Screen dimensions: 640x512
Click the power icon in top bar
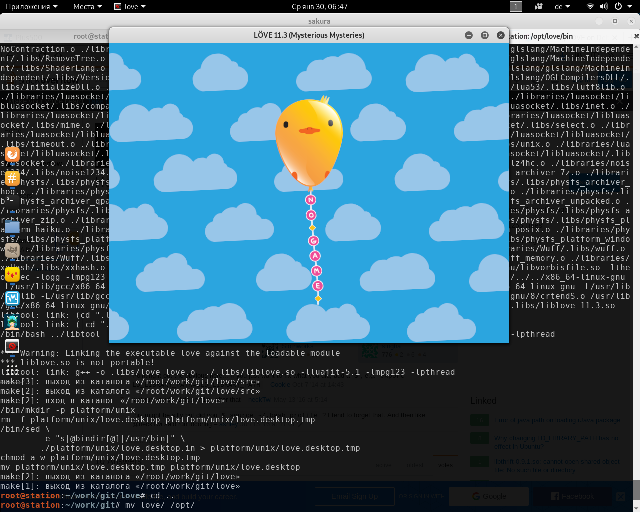(x=618, y=6)
